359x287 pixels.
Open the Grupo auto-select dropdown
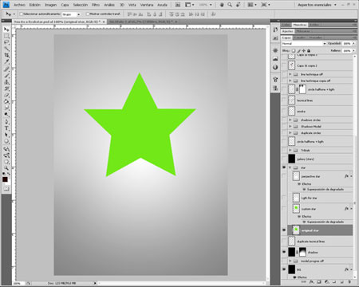pyautogui.click(x=71, y=14)
